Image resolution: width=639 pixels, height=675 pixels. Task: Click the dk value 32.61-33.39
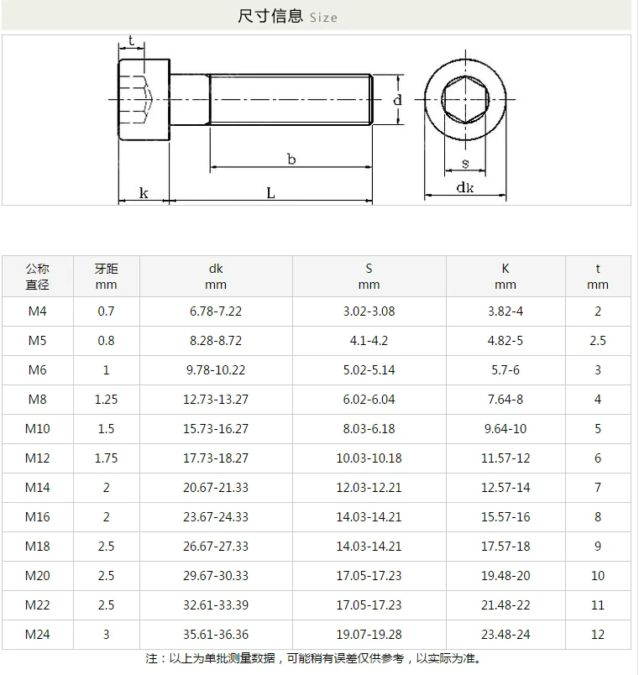216,604
